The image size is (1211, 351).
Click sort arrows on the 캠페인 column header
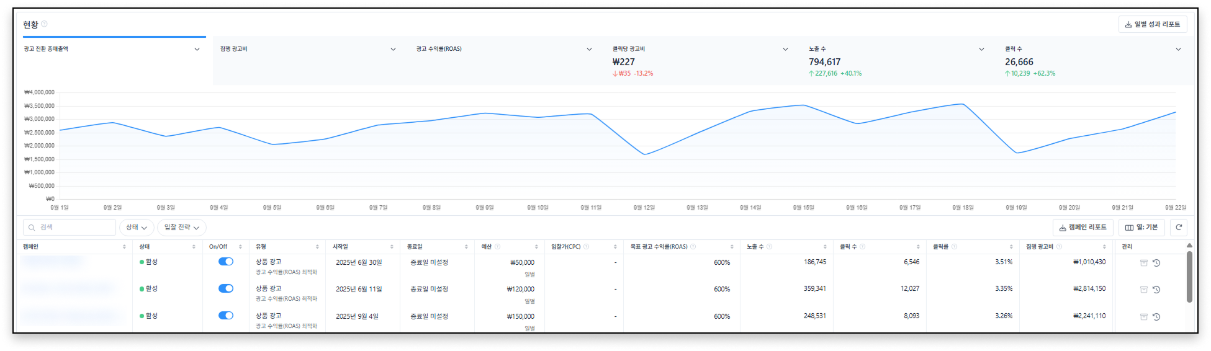[124, 247]
